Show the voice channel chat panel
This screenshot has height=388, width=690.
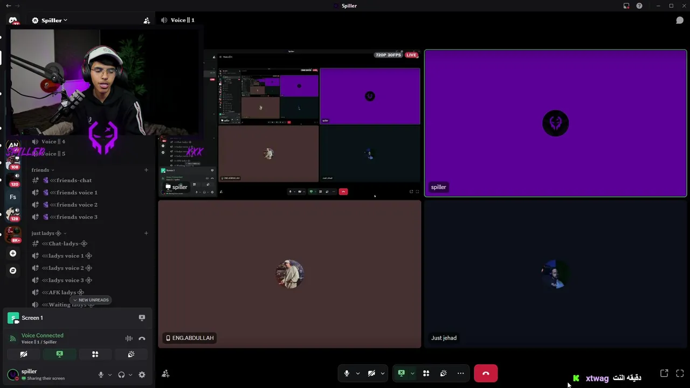[x=680, y=20]
